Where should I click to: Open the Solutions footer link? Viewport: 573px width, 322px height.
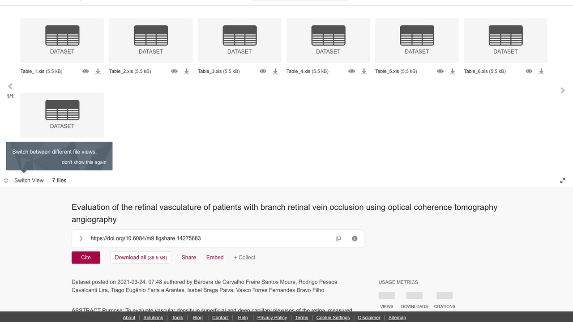[153, 318]
